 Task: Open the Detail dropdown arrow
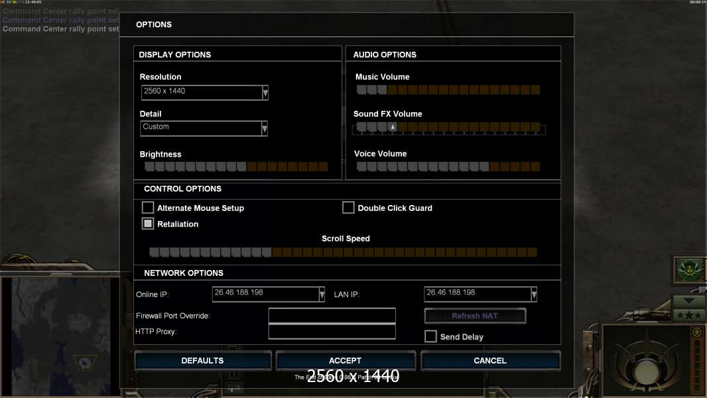pos(265,129)
